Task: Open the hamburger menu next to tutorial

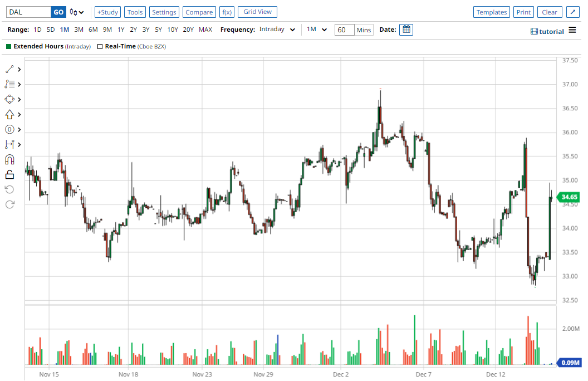Action: (572, 31)
